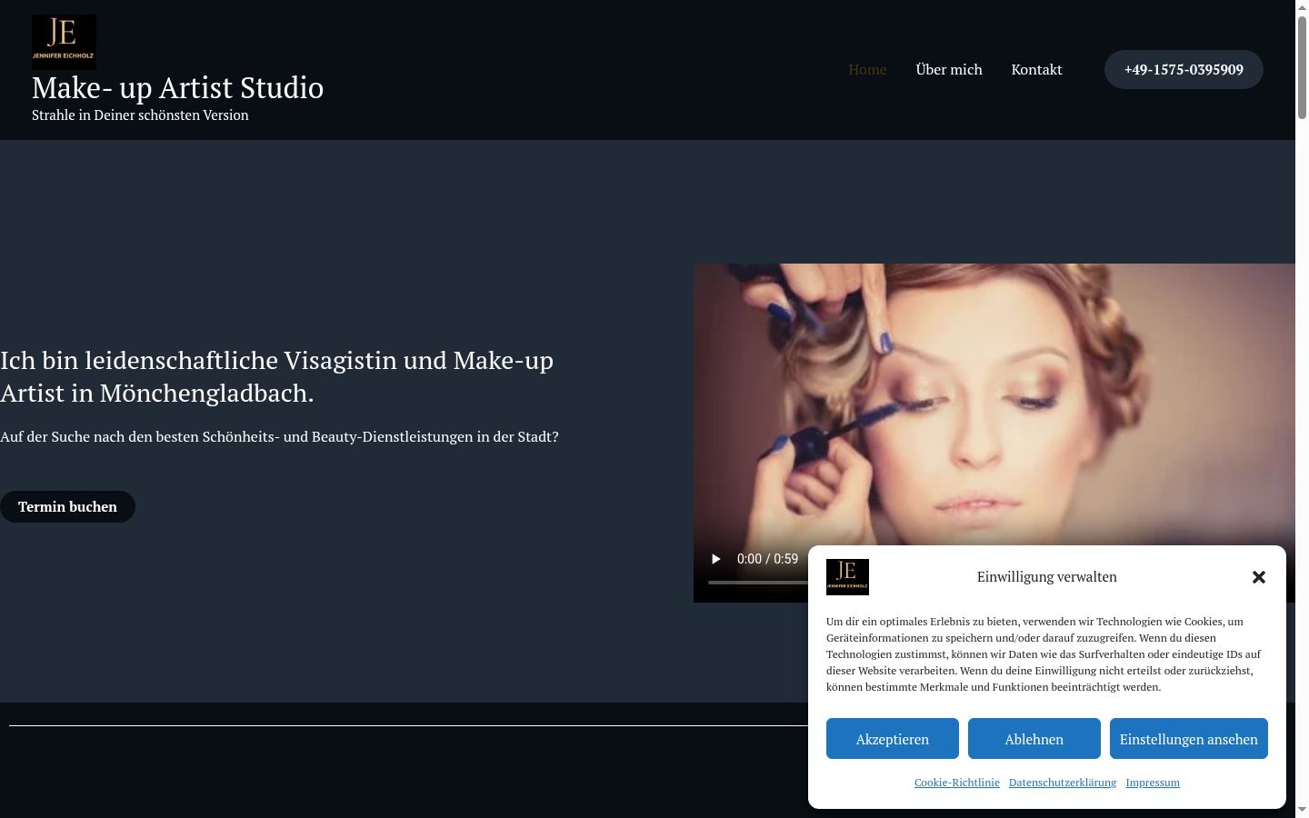Open the Impressum link
The height and width of the screenshot is (818, 1309).
tap(1153, 783)
